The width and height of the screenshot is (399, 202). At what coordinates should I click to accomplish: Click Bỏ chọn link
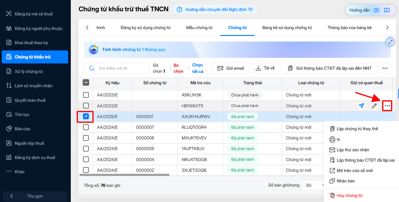pos(178,68)
